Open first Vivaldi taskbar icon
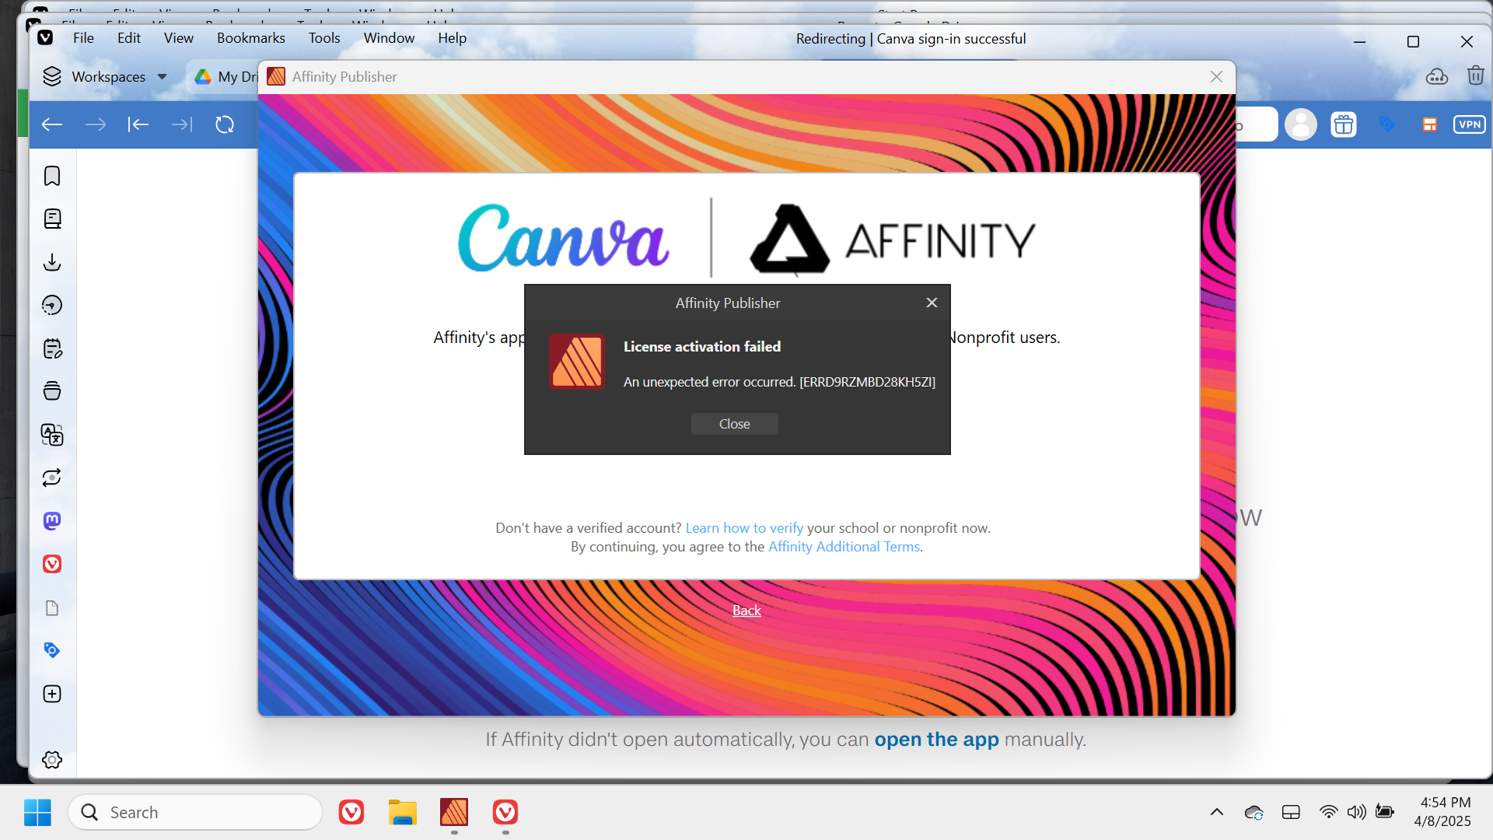The height and width of the screenshot is (840, 1493). coord(351,813)
